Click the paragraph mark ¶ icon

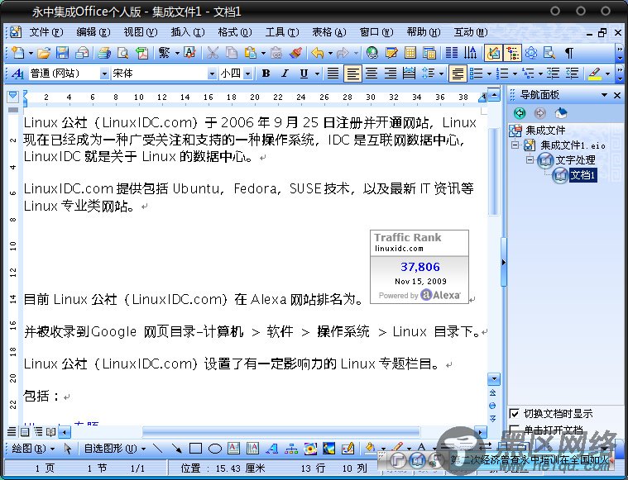(568, 53)
